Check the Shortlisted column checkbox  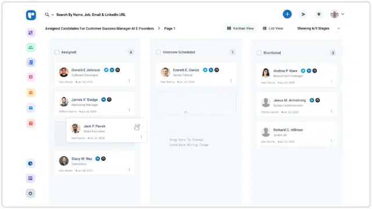coord(259,53)
